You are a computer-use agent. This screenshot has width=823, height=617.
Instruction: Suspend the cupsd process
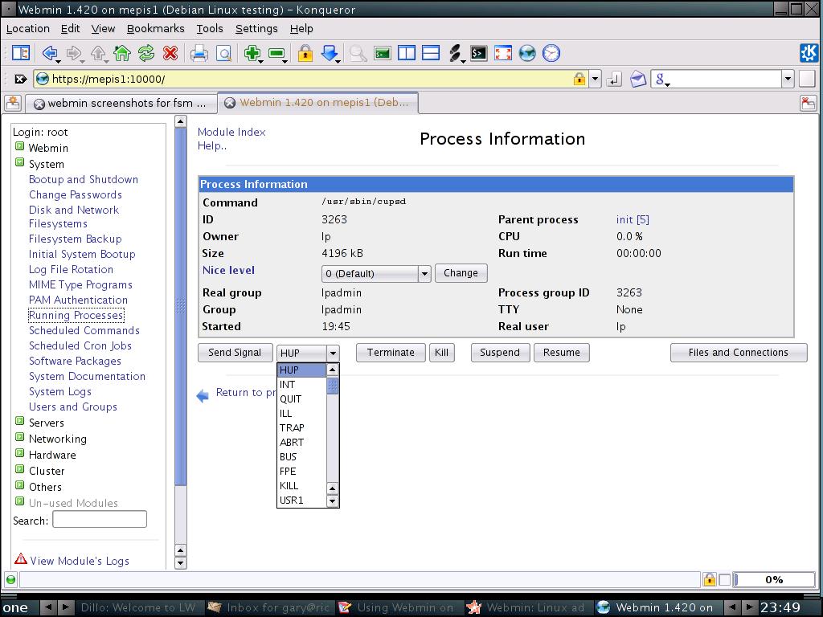(x=500, y=353)
